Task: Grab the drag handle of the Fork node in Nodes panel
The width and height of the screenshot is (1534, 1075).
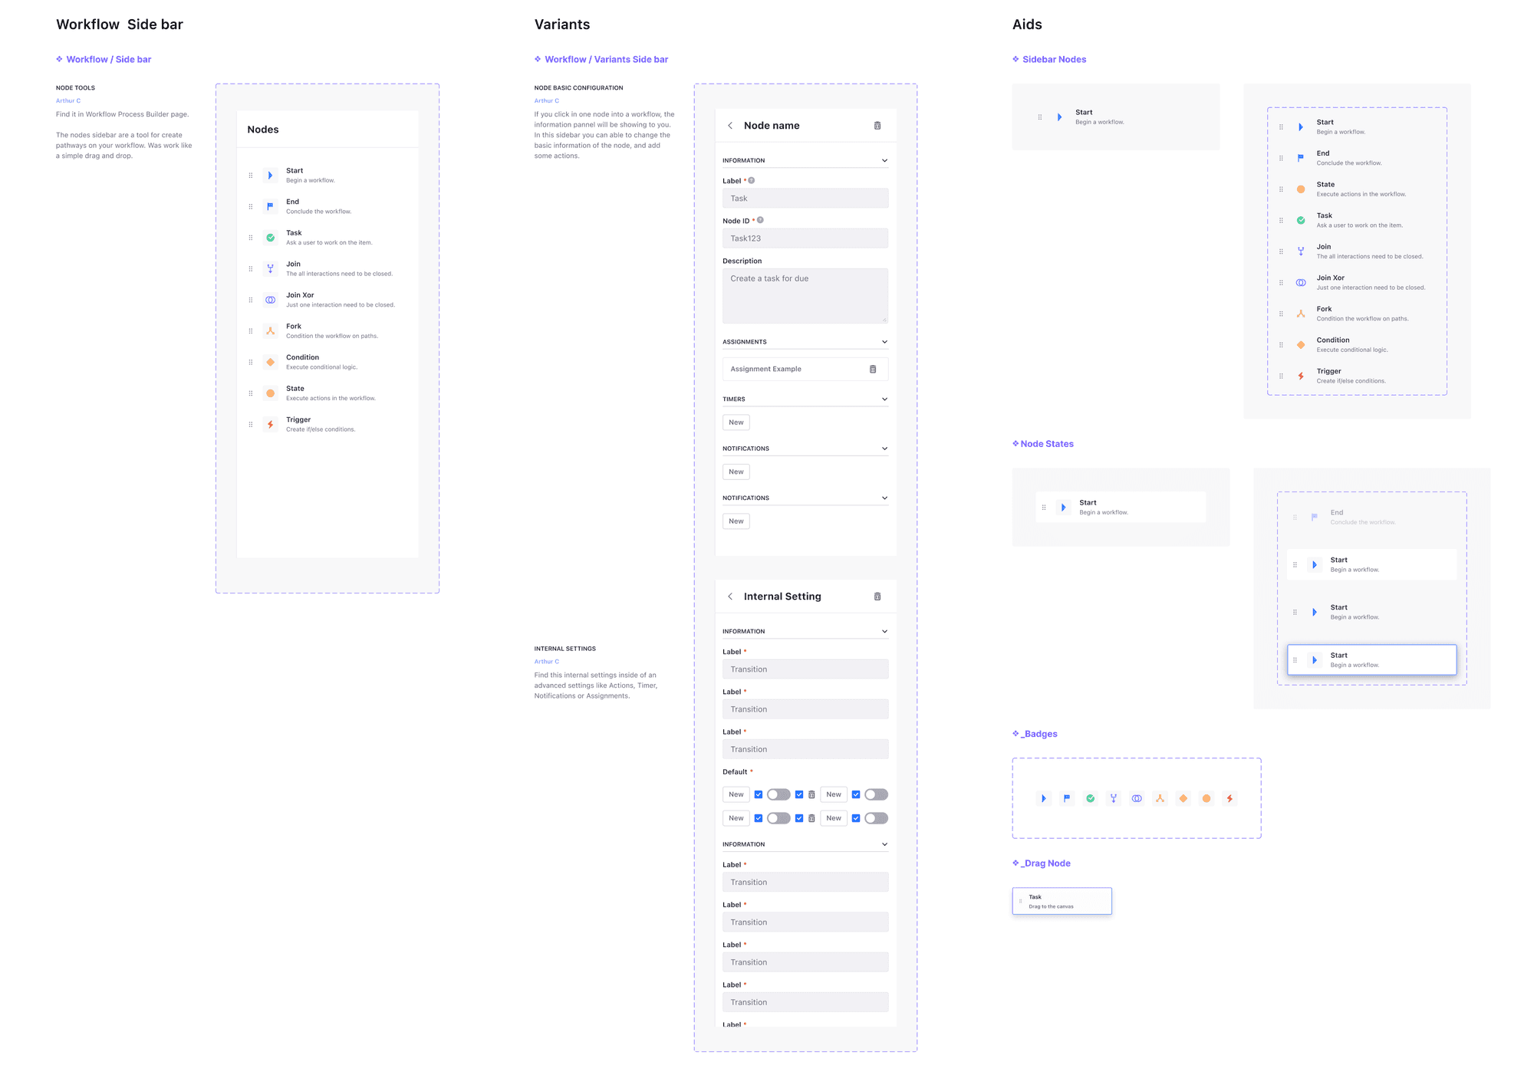Action: 251,331
